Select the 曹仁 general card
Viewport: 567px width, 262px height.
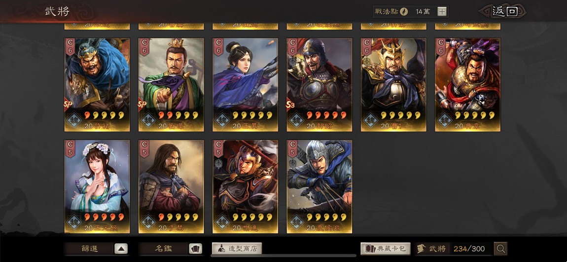click(393, 85)
